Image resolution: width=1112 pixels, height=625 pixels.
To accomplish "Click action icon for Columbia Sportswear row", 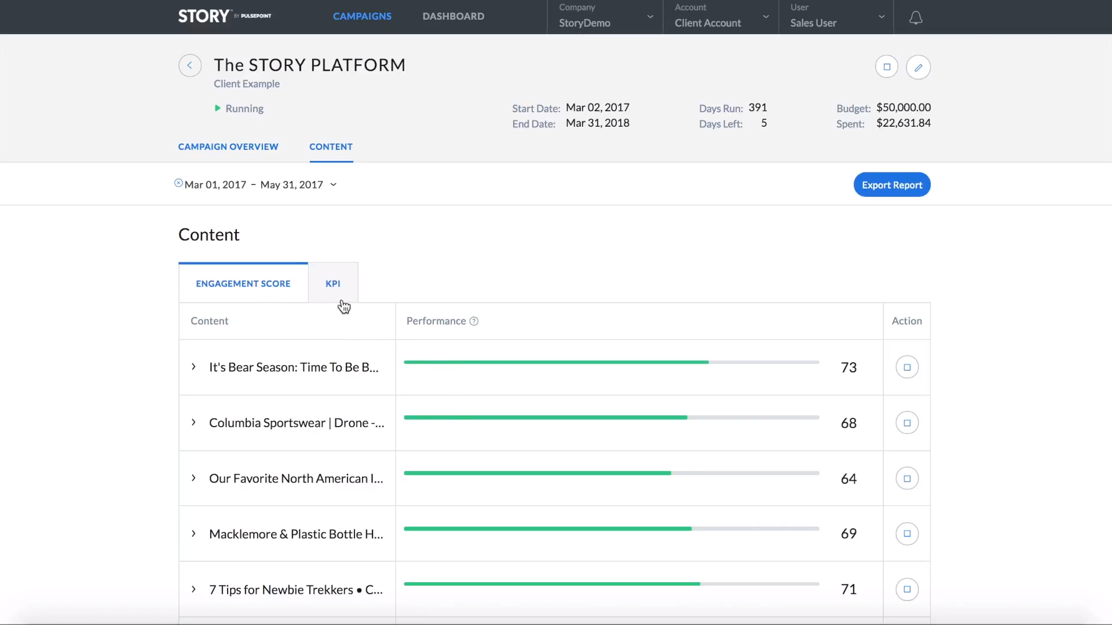I will pyautogui.click(x=907, y=423).
